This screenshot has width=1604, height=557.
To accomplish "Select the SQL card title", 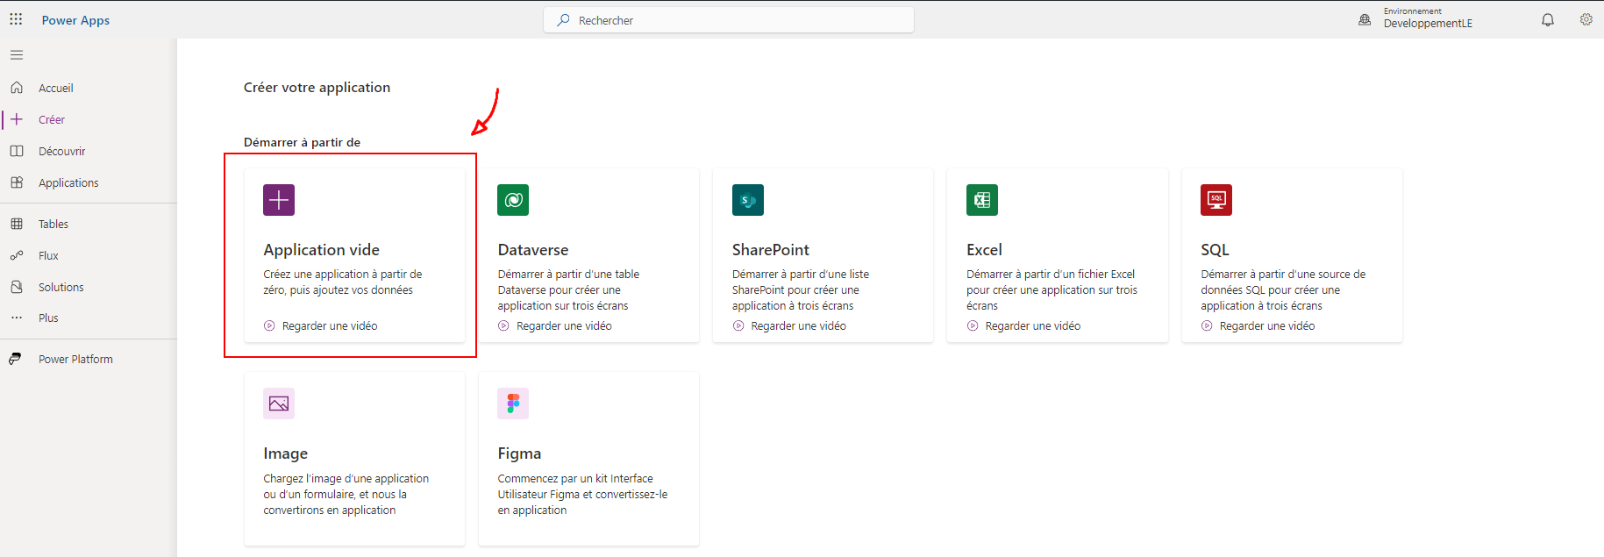I will pyautogui.click(x=1215, y=250).
